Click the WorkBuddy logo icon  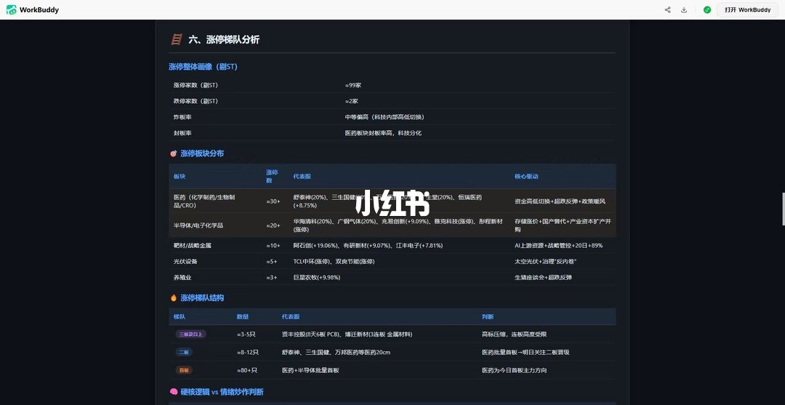(x=11, y=9)
